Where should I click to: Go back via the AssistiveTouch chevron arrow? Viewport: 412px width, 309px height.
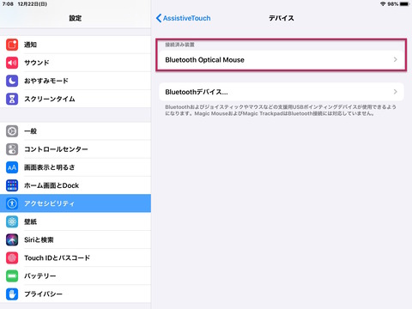point(159,18)
